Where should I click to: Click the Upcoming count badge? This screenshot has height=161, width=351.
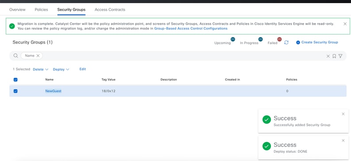[233, 39]
